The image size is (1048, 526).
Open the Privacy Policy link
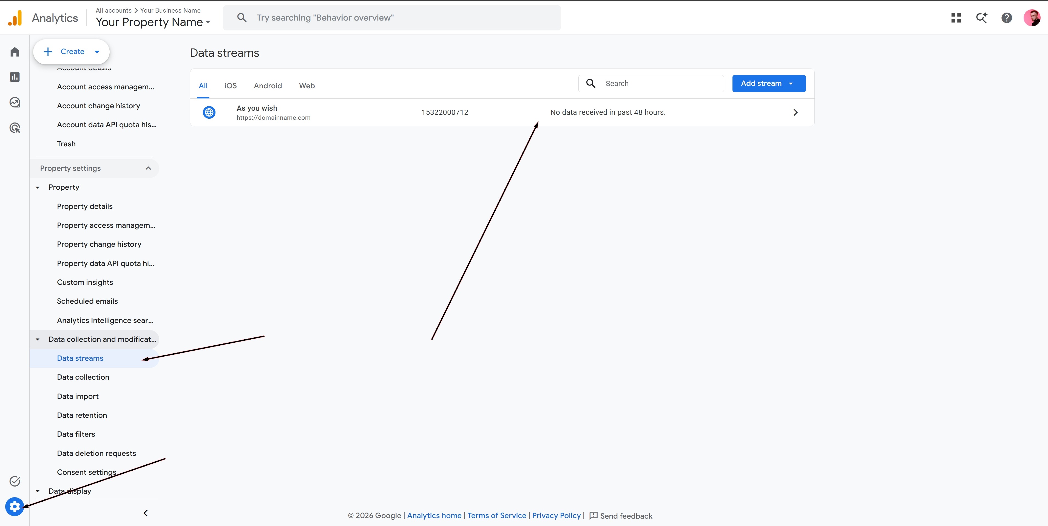[556, 515]
